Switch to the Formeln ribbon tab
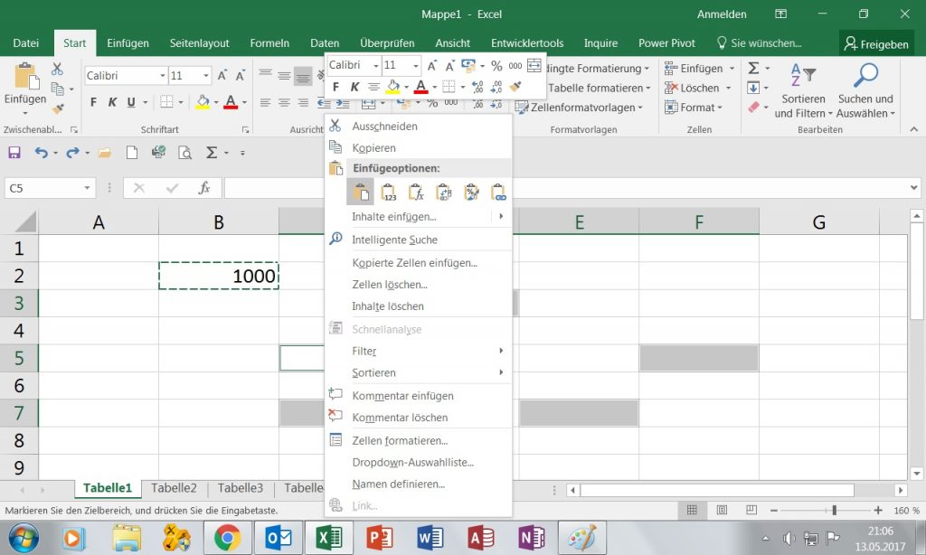 click(x=269, y=42)
